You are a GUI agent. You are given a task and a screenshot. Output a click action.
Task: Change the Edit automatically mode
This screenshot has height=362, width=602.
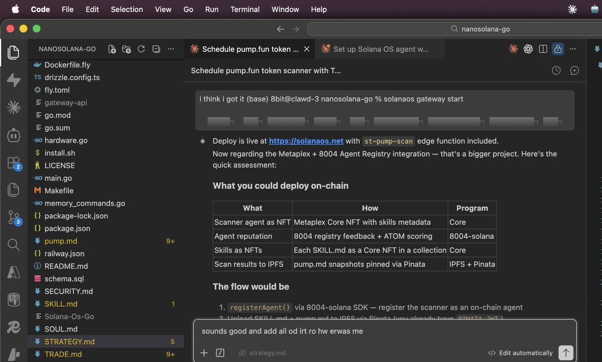tap(520, 352)
